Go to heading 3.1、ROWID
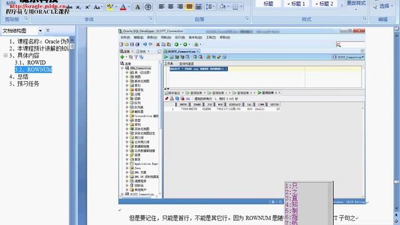The width and height of the screenshot is (400, 225). point(30,62)
